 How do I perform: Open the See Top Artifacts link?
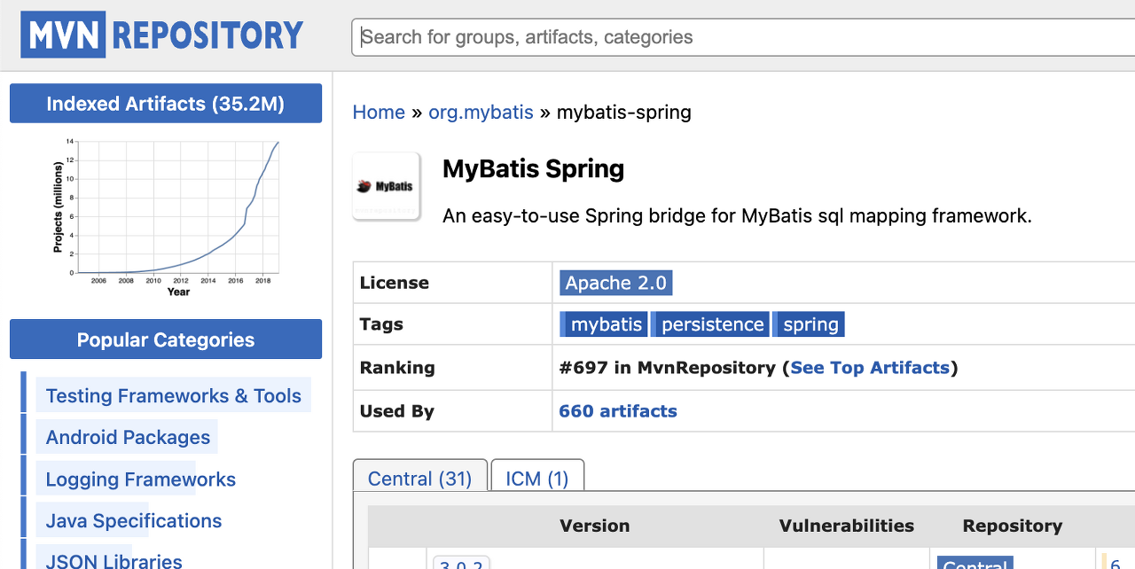870,368
